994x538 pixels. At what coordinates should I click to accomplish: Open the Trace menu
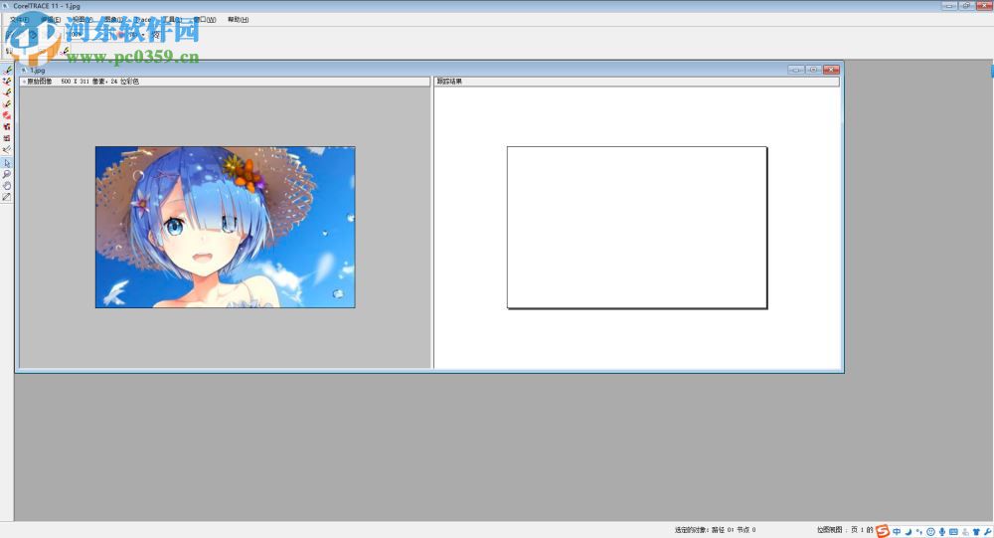[x=144, y=20]
